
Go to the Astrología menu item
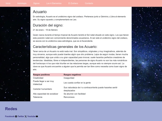22,3
